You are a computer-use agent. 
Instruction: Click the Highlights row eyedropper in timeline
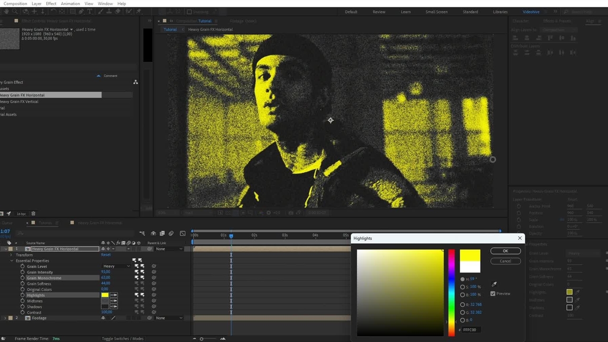pos(114,295)
